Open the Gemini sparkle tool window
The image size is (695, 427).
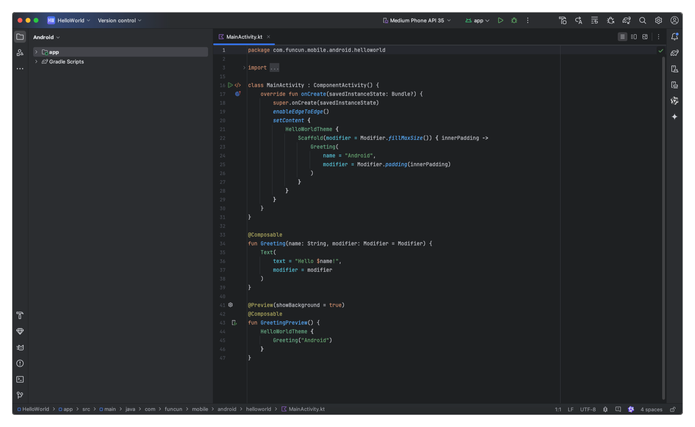675,117
